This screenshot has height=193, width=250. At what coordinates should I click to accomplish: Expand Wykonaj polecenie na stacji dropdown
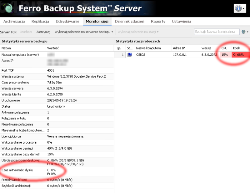pyautogui.click(x=138, y=32)
